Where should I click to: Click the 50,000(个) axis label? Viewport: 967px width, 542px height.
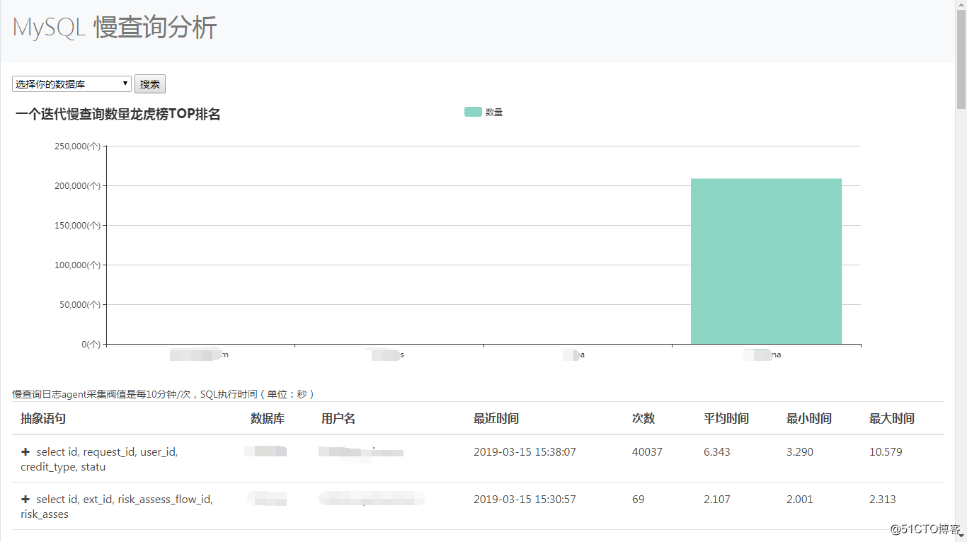tap(79, 304)
